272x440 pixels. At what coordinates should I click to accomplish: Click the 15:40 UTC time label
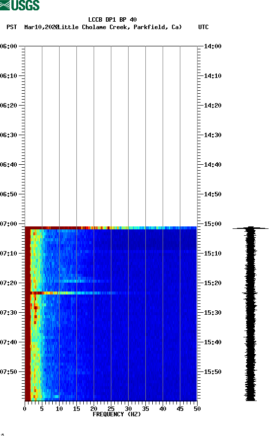click(x=212, y=342)
